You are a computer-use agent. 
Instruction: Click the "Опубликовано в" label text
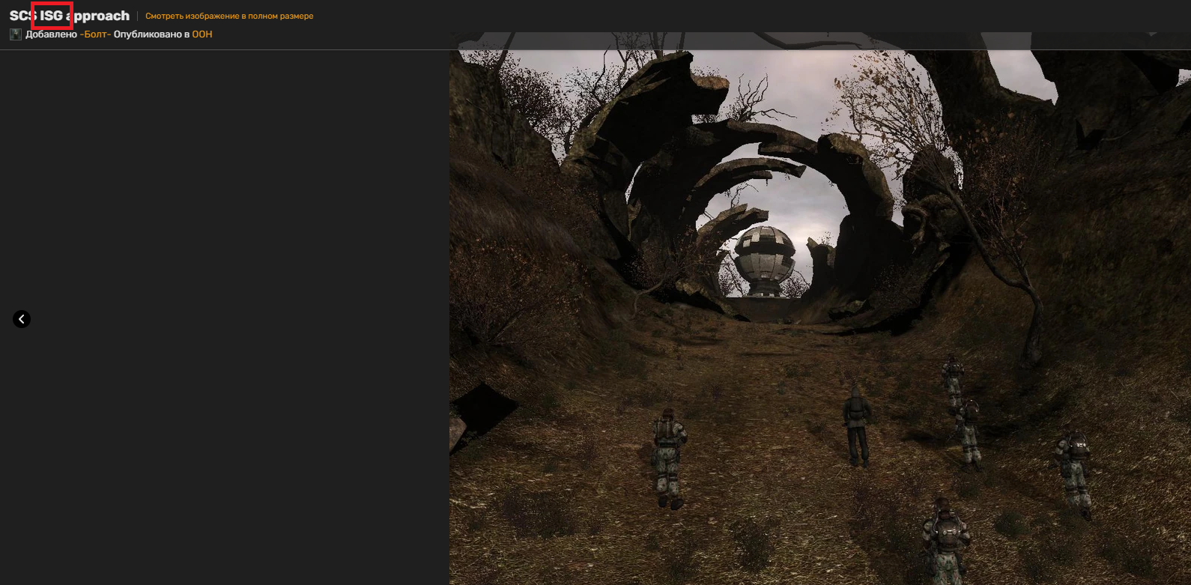[151, 34]
